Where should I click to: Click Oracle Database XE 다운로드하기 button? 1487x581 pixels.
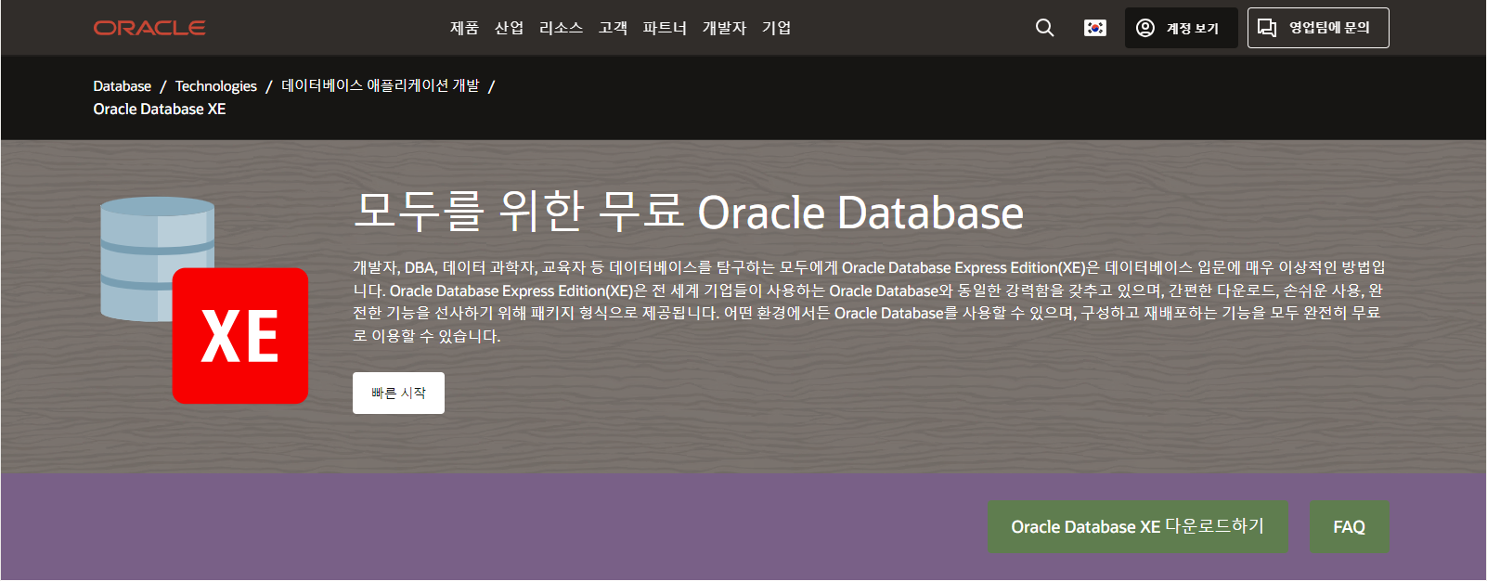coord(1137,527)
